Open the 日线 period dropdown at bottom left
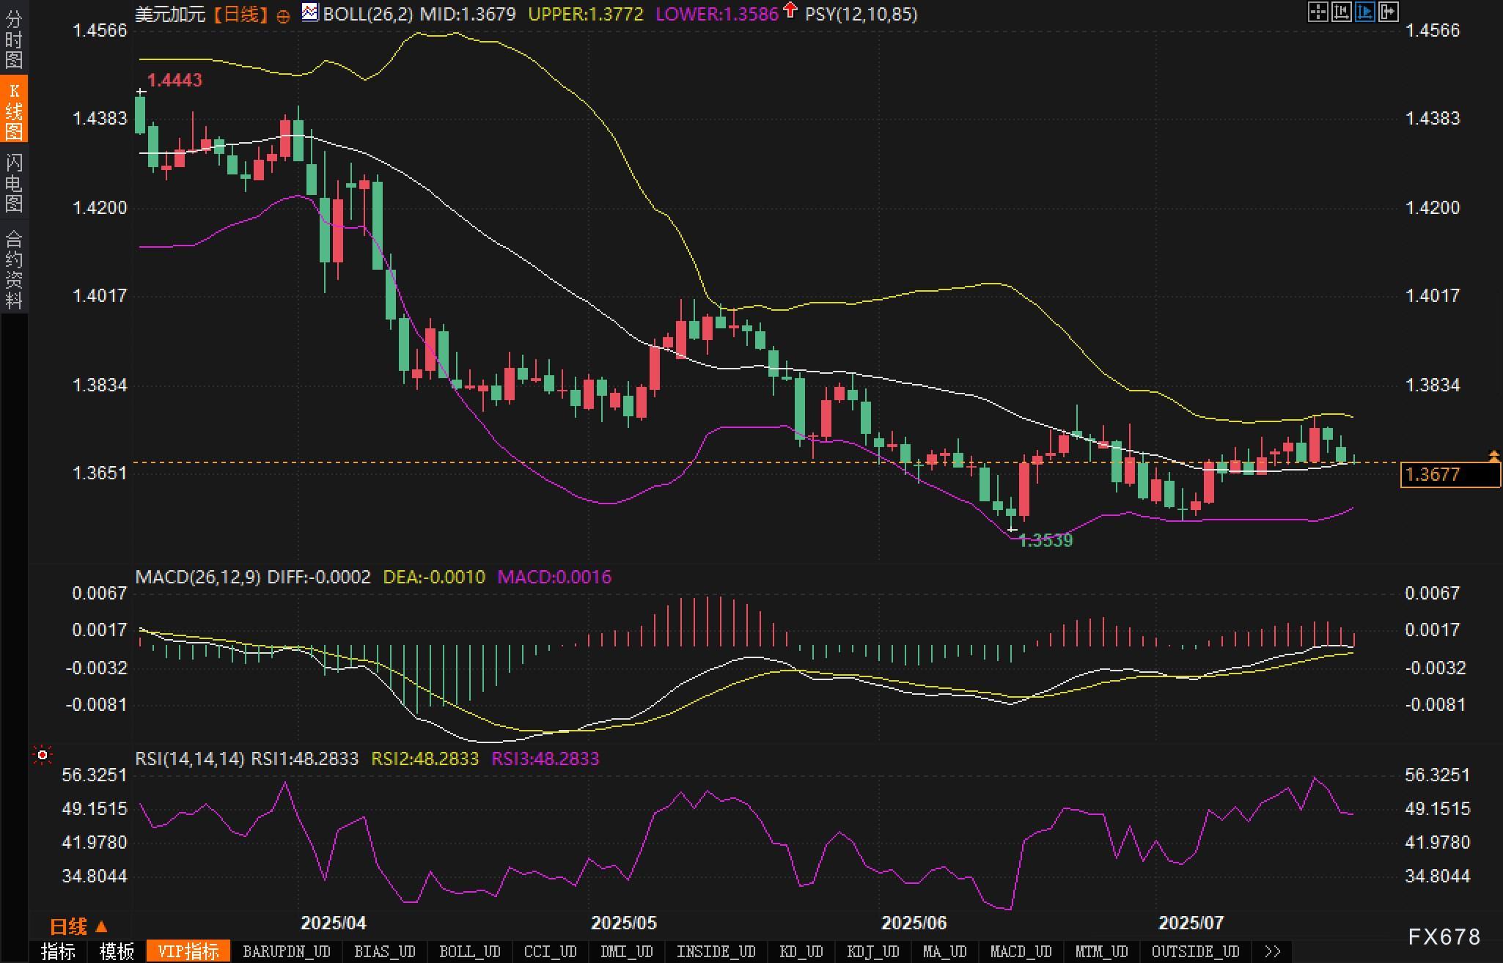Image resolution: width=1503 pixels, height=963 pixels. (78, 927)
